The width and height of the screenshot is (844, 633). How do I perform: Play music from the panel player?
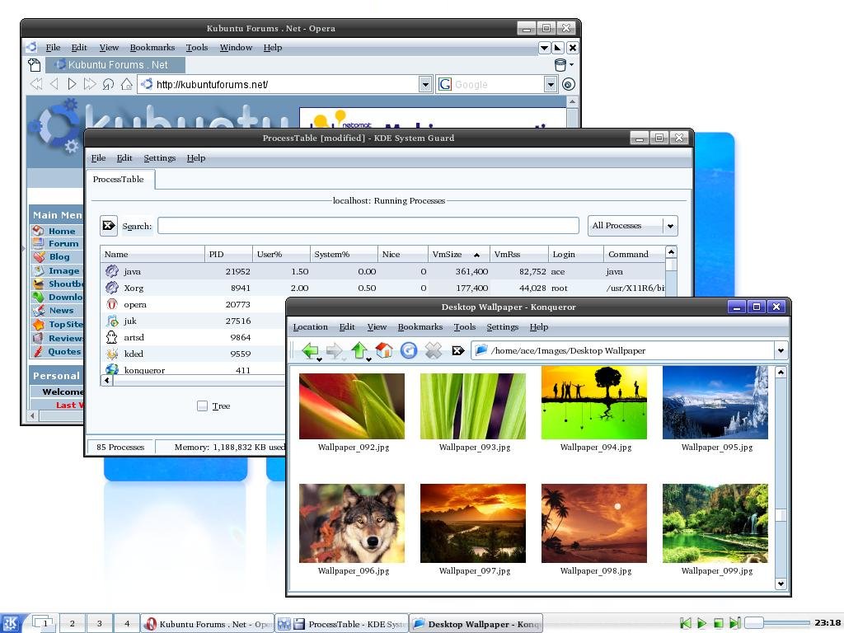coord(702,623)
